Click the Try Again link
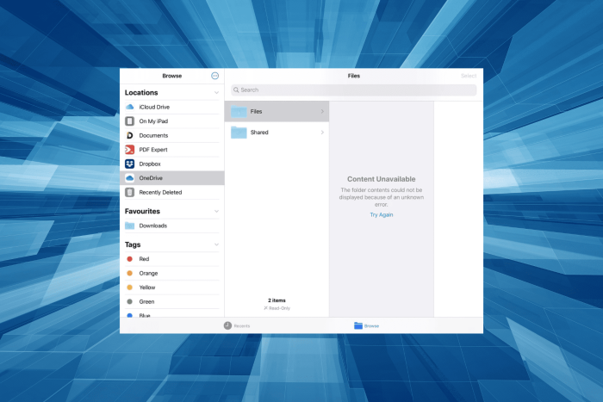 (382, 215)
